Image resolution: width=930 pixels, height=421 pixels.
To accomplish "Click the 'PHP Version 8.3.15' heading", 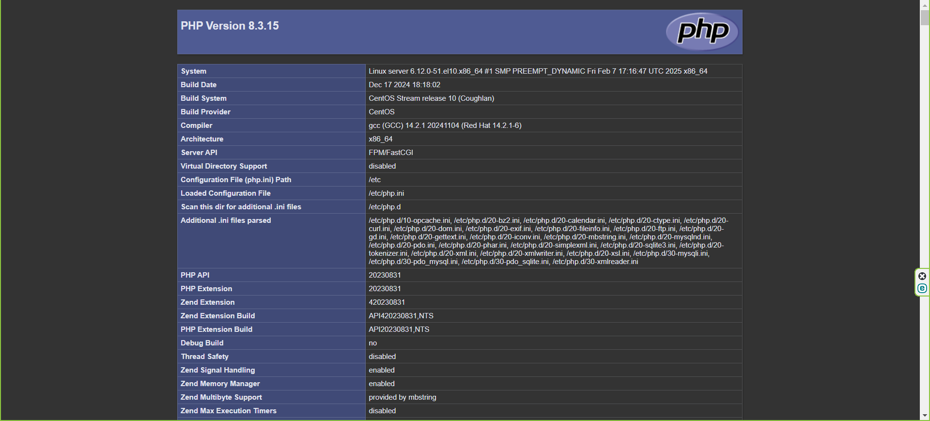I will click(230, 26).
